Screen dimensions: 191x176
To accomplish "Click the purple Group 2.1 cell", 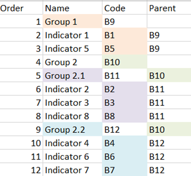I will click(73, 75).
